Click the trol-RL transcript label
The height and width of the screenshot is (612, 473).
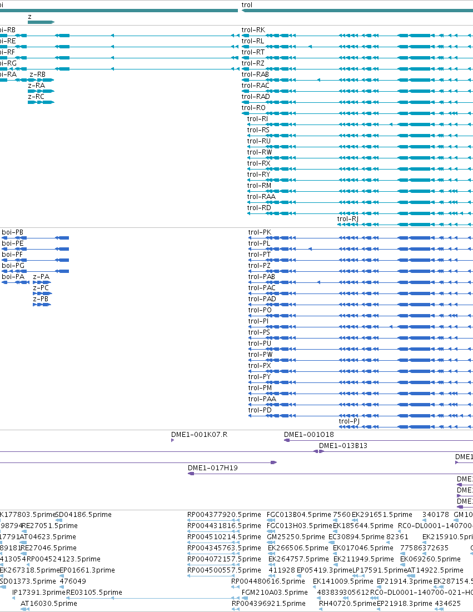252,41
